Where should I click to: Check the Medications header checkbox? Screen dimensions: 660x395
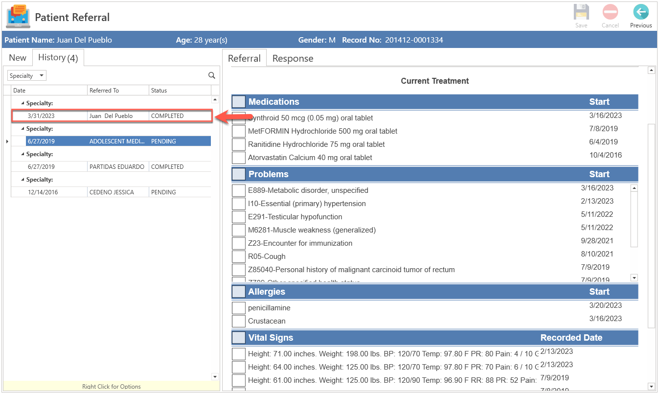239,102
